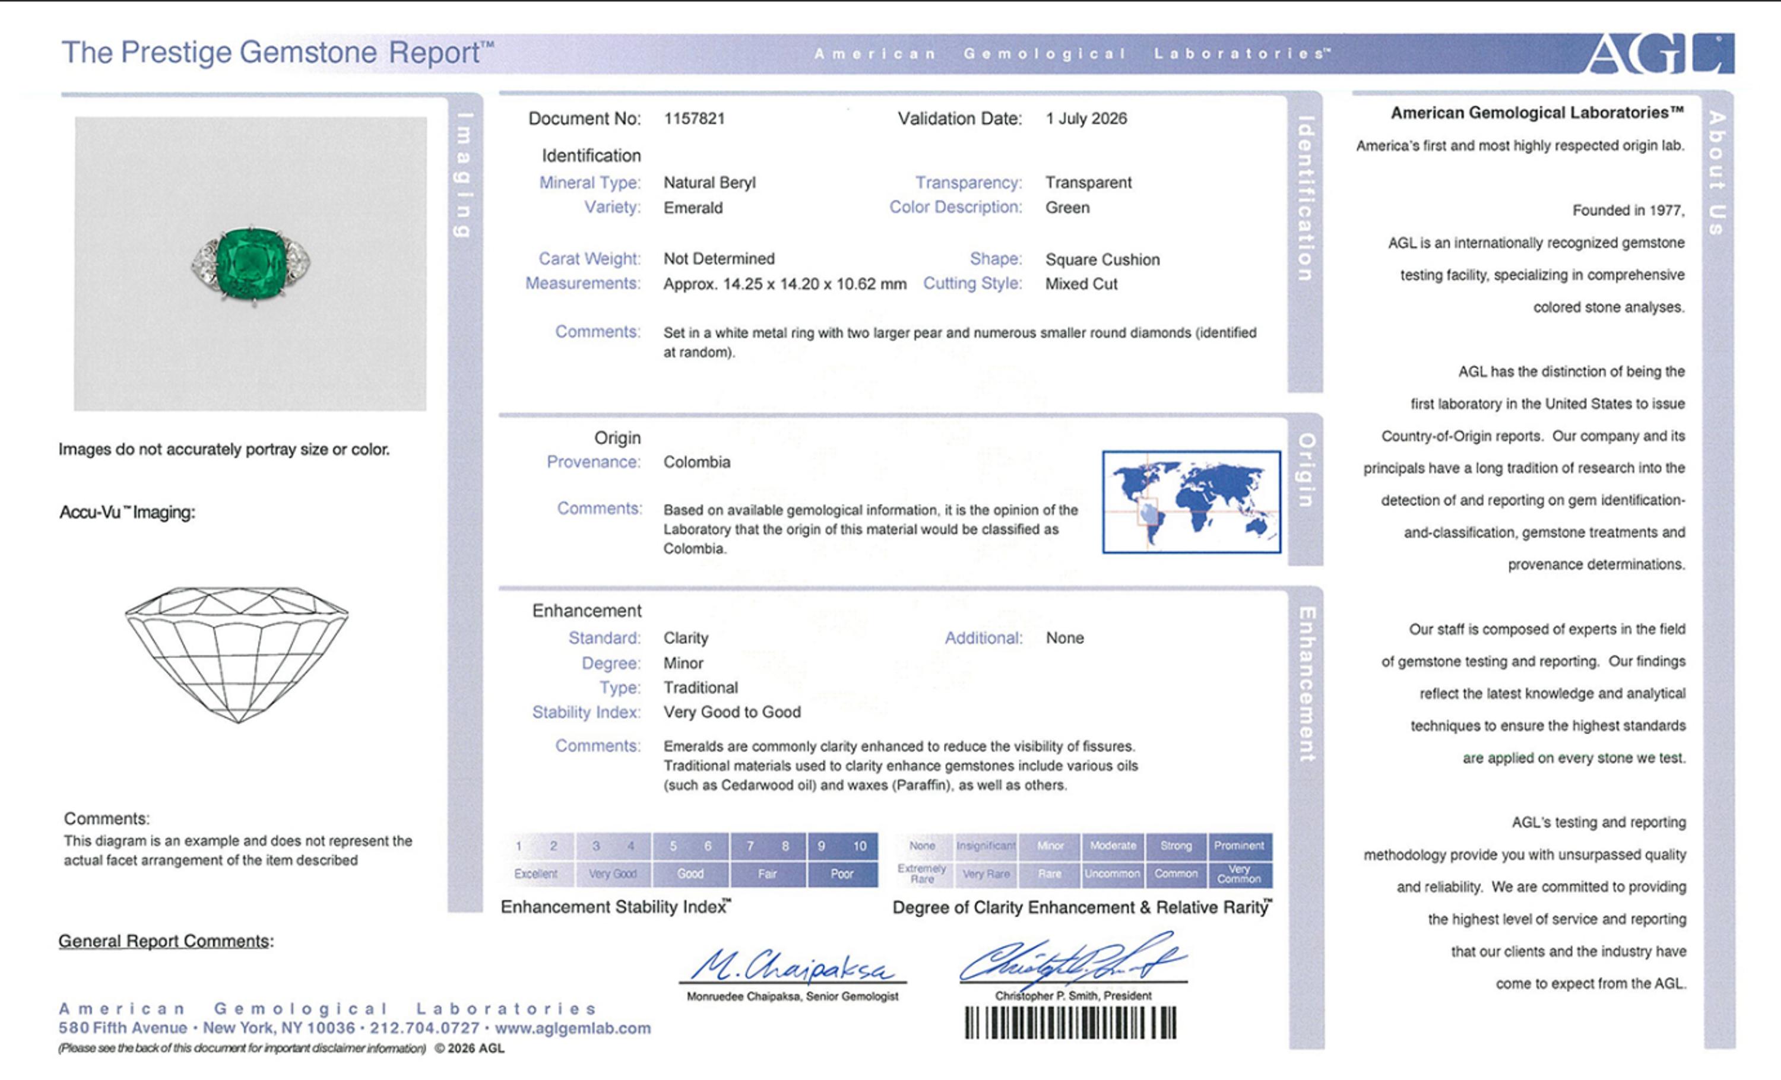This screenshot has height=1080, width=1781.
Task: Click the Traditional enhancement type value
Action: (x=701, y=688)
